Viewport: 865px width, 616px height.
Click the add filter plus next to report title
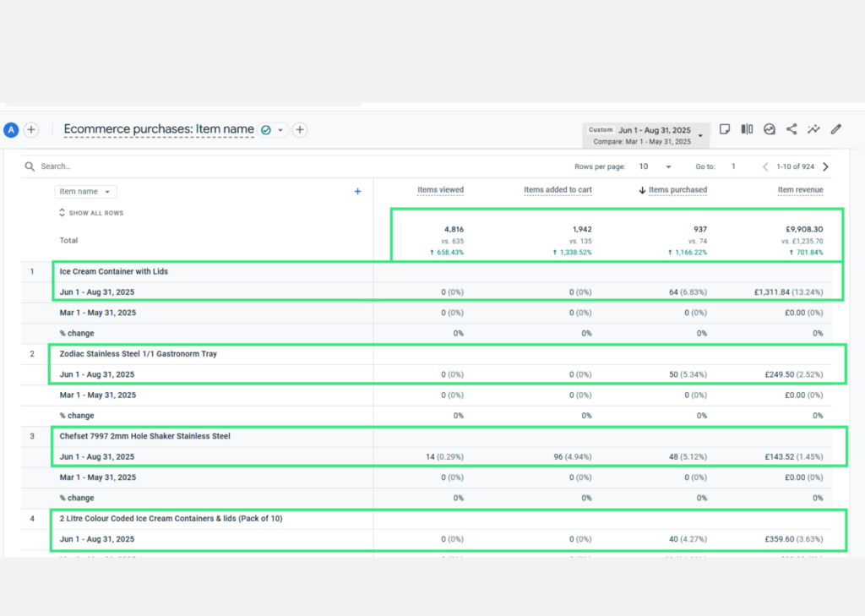(300, 130)
